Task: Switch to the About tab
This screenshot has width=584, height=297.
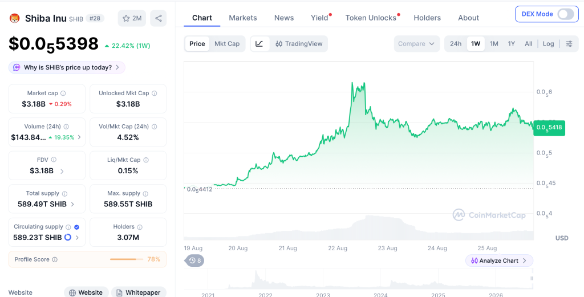Action: pos(469,18)
